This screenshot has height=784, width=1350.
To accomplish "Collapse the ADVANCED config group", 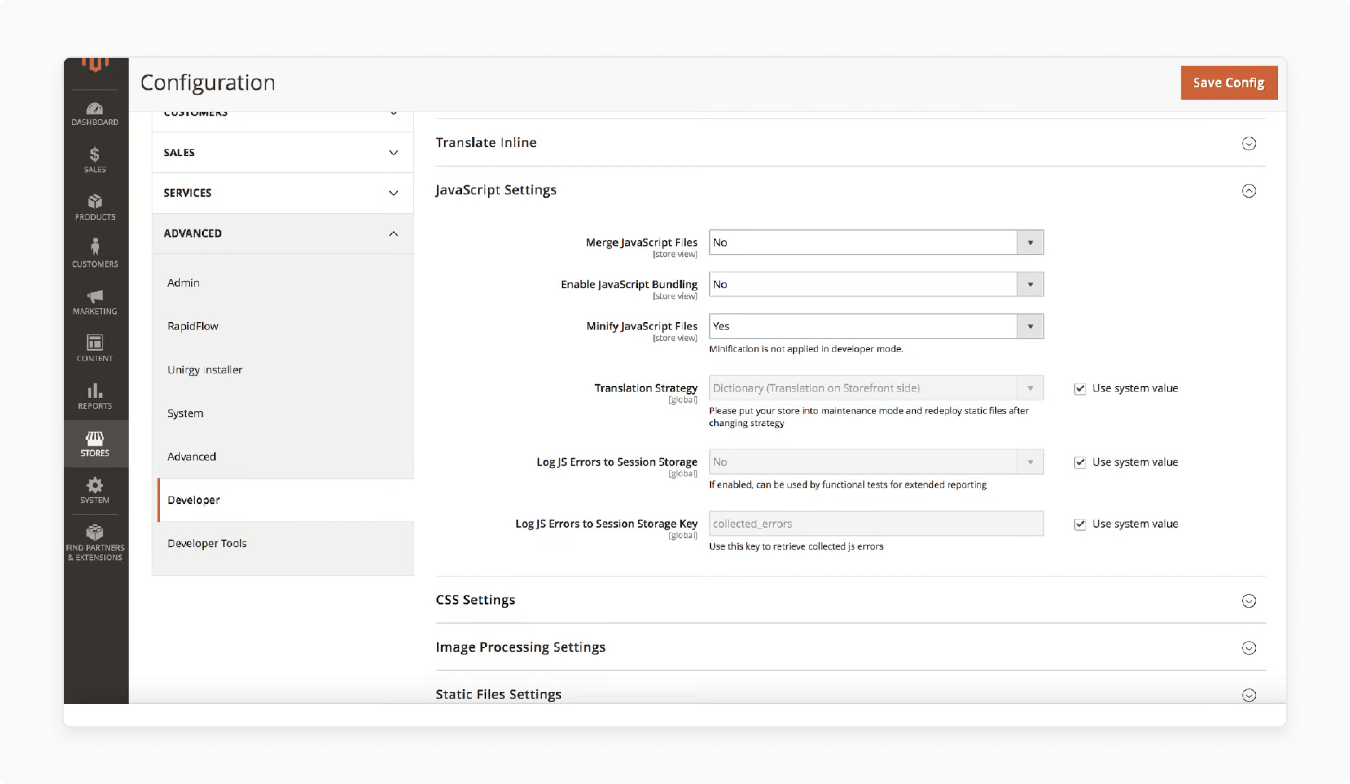I will pyautogui.click(x=283, y=234).
